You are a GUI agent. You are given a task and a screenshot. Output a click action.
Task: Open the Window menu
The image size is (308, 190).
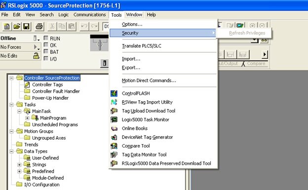click(134, 15)
